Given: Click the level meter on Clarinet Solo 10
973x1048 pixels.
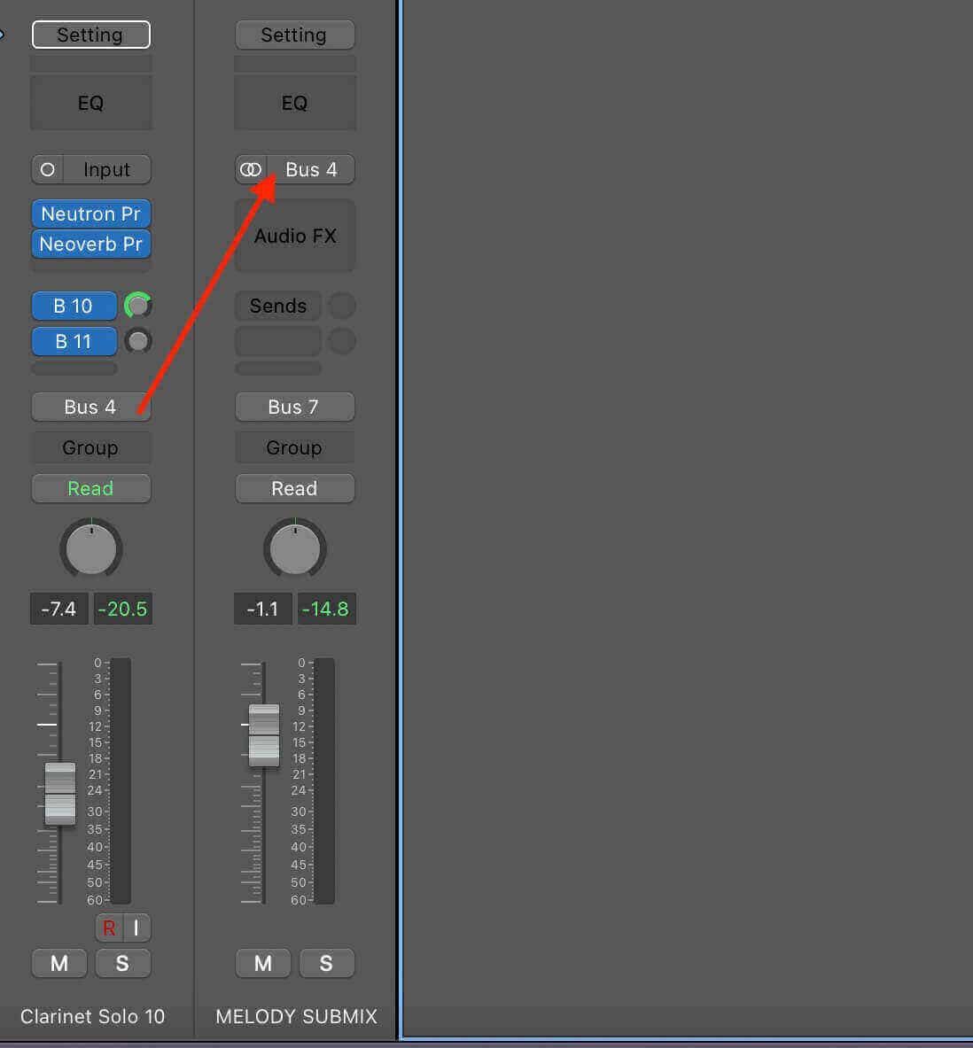Looking at the screenshot, I should click(121, 780).
